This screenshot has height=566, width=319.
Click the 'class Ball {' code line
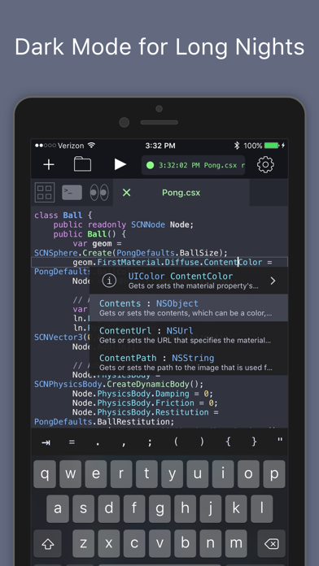point(63,216)
